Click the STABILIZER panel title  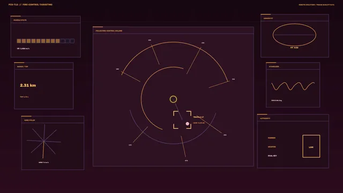[x=274, y=66]
